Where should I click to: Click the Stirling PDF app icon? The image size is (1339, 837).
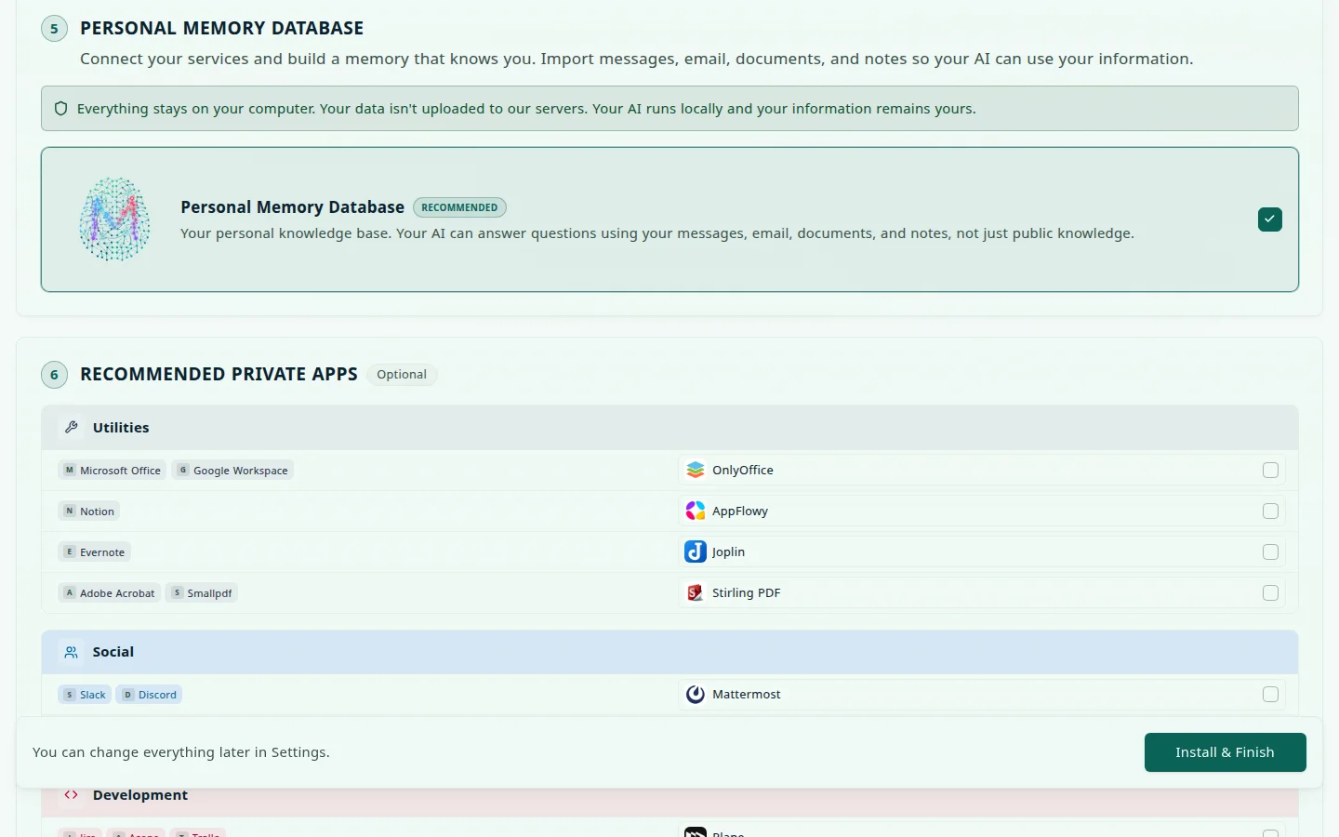[x=696, y=593]
